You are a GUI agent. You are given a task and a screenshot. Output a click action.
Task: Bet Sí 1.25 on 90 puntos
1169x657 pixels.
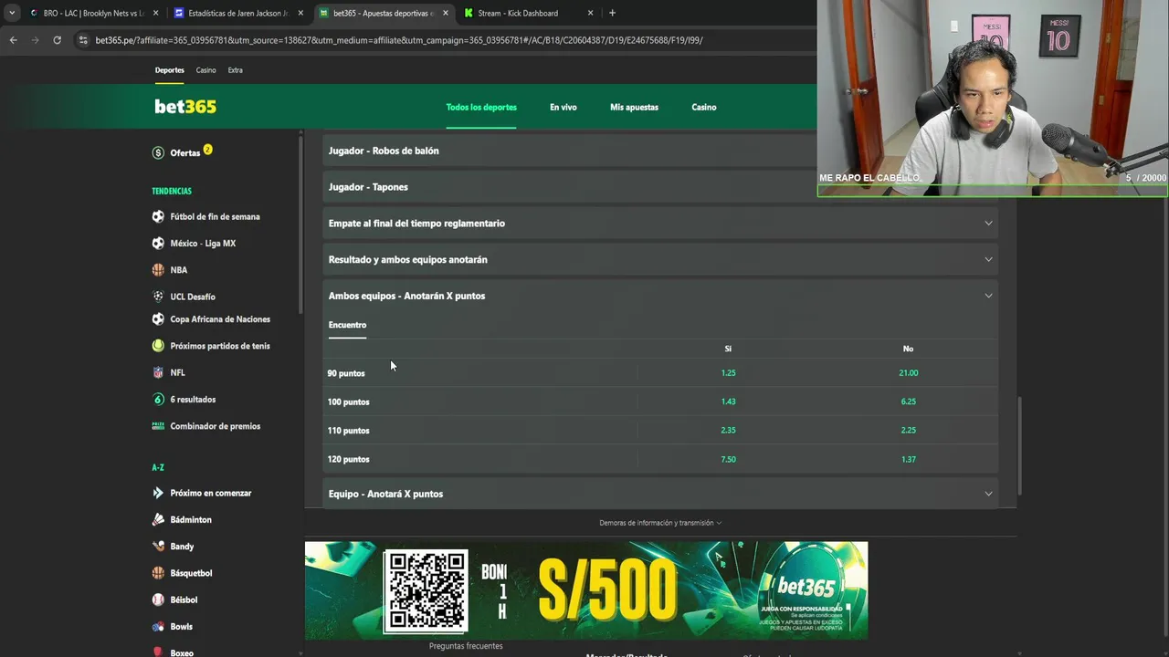728,373
